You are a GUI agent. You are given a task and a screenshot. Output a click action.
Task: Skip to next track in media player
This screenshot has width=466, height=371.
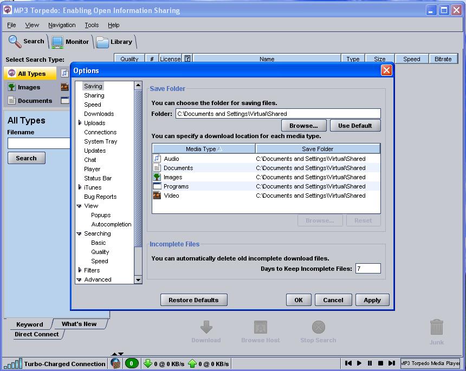point(392,363)
